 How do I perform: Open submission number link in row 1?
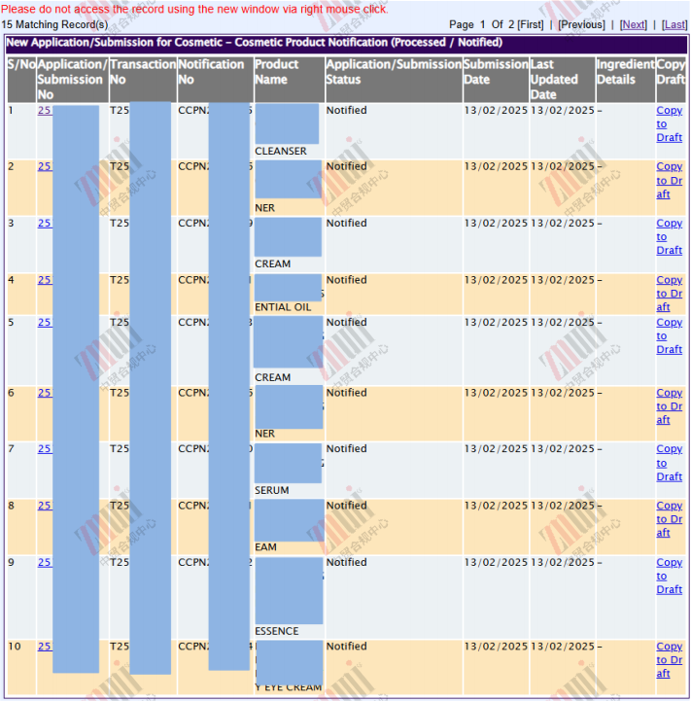pos(45,111)
